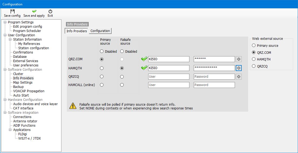Click the Exit power icon

coord(50,11)
